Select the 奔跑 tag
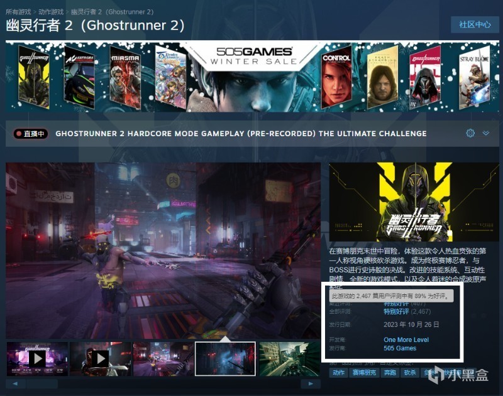Image resolution: width=503 pixels, height=396 pixels. (x=390, y=373)
